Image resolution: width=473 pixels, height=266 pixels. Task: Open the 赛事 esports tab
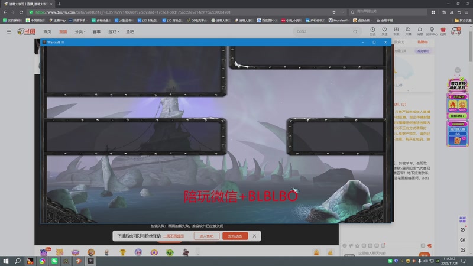point(96,31)
